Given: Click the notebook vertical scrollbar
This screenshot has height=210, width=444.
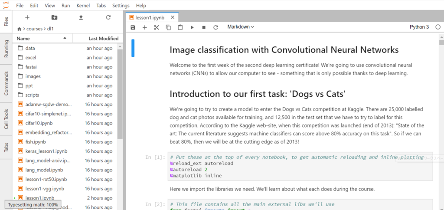Looking at the screenshot, I should [x=441, y=43].
